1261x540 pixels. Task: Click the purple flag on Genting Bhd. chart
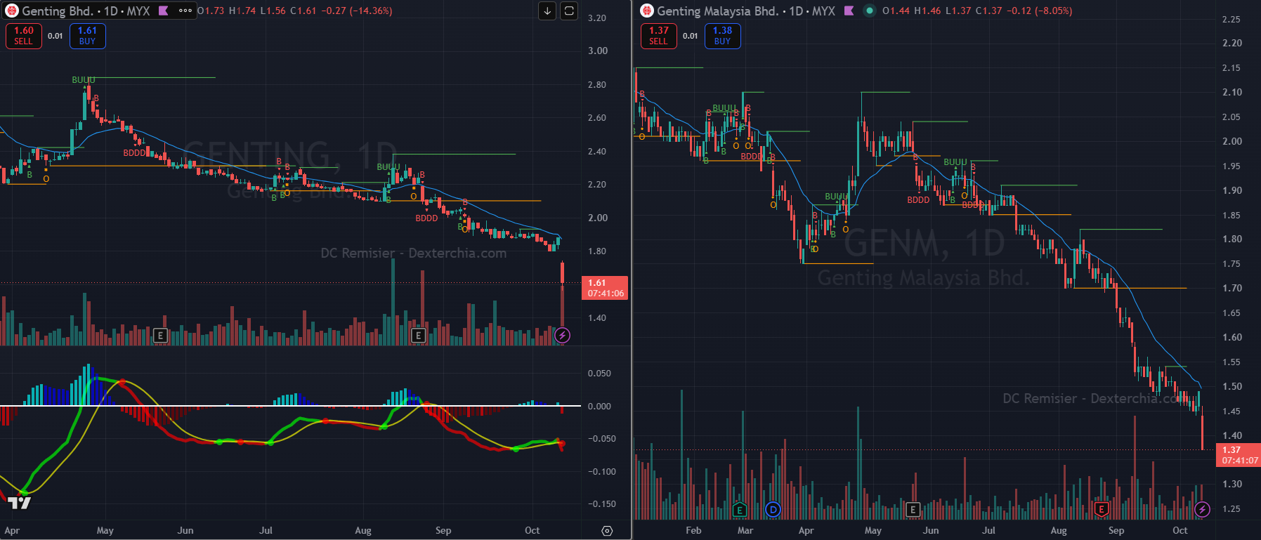[164, 11]
